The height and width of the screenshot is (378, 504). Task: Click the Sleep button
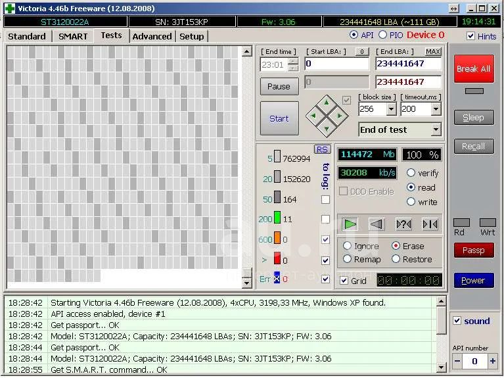pyautogui.click(x=474, y=118)
